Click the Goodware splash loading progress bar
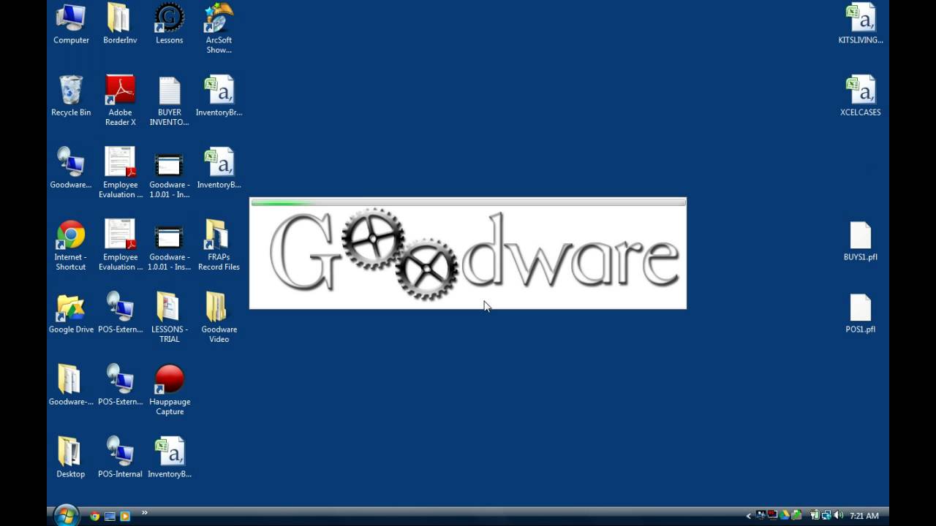The width and height of the screenshot is (936, 526). [468, 202]
